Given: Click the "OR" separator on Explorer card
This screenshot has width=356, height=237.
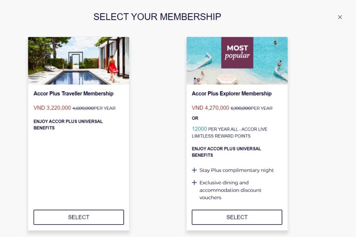Looking at the screenshot, I should [x=194, y=118].
